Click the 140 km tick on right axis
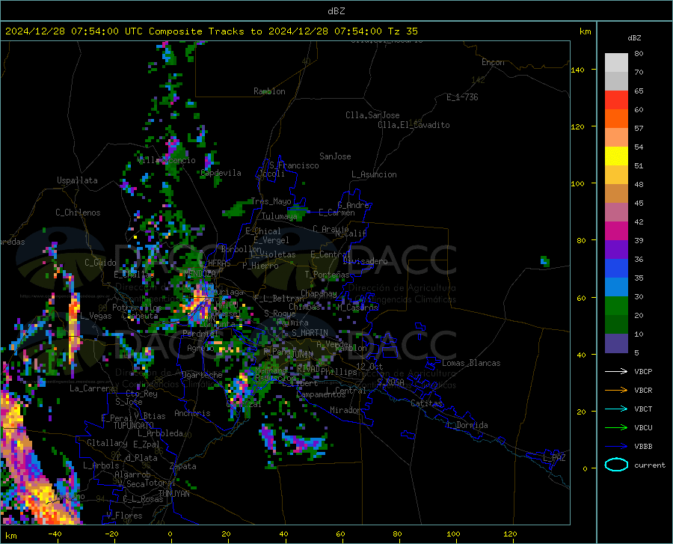Screen dimensions: 673x544 577,70
